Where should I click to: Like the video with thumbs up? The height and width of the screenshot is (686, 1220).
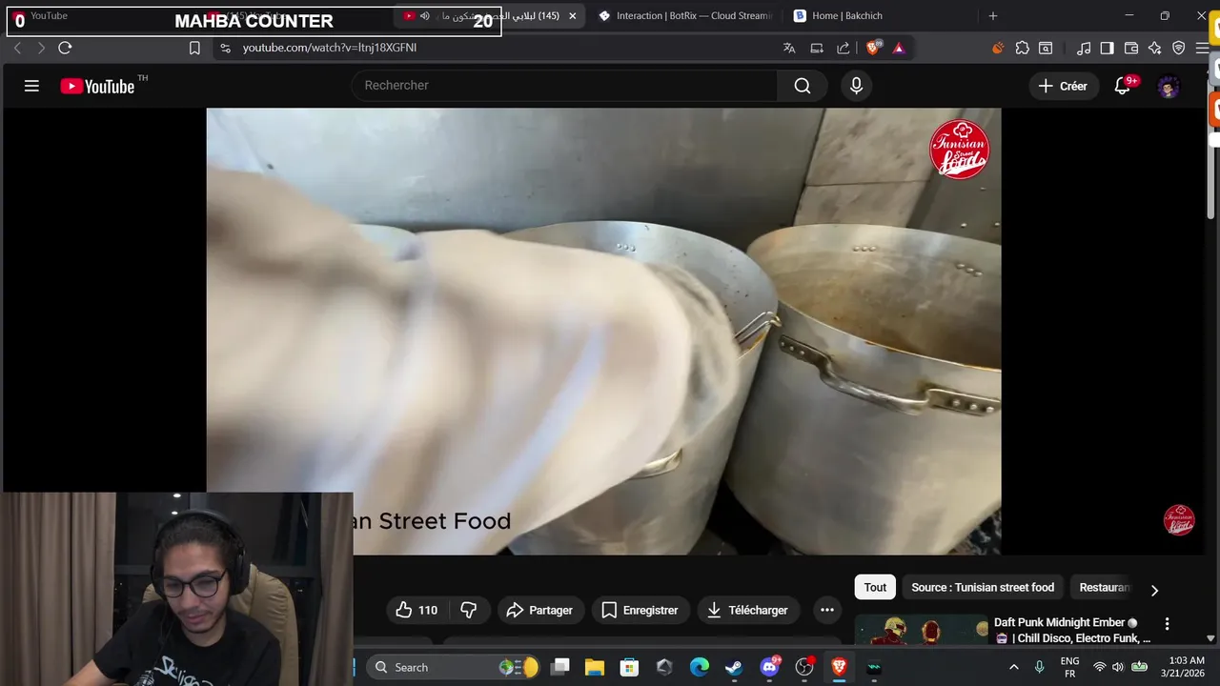417,610
